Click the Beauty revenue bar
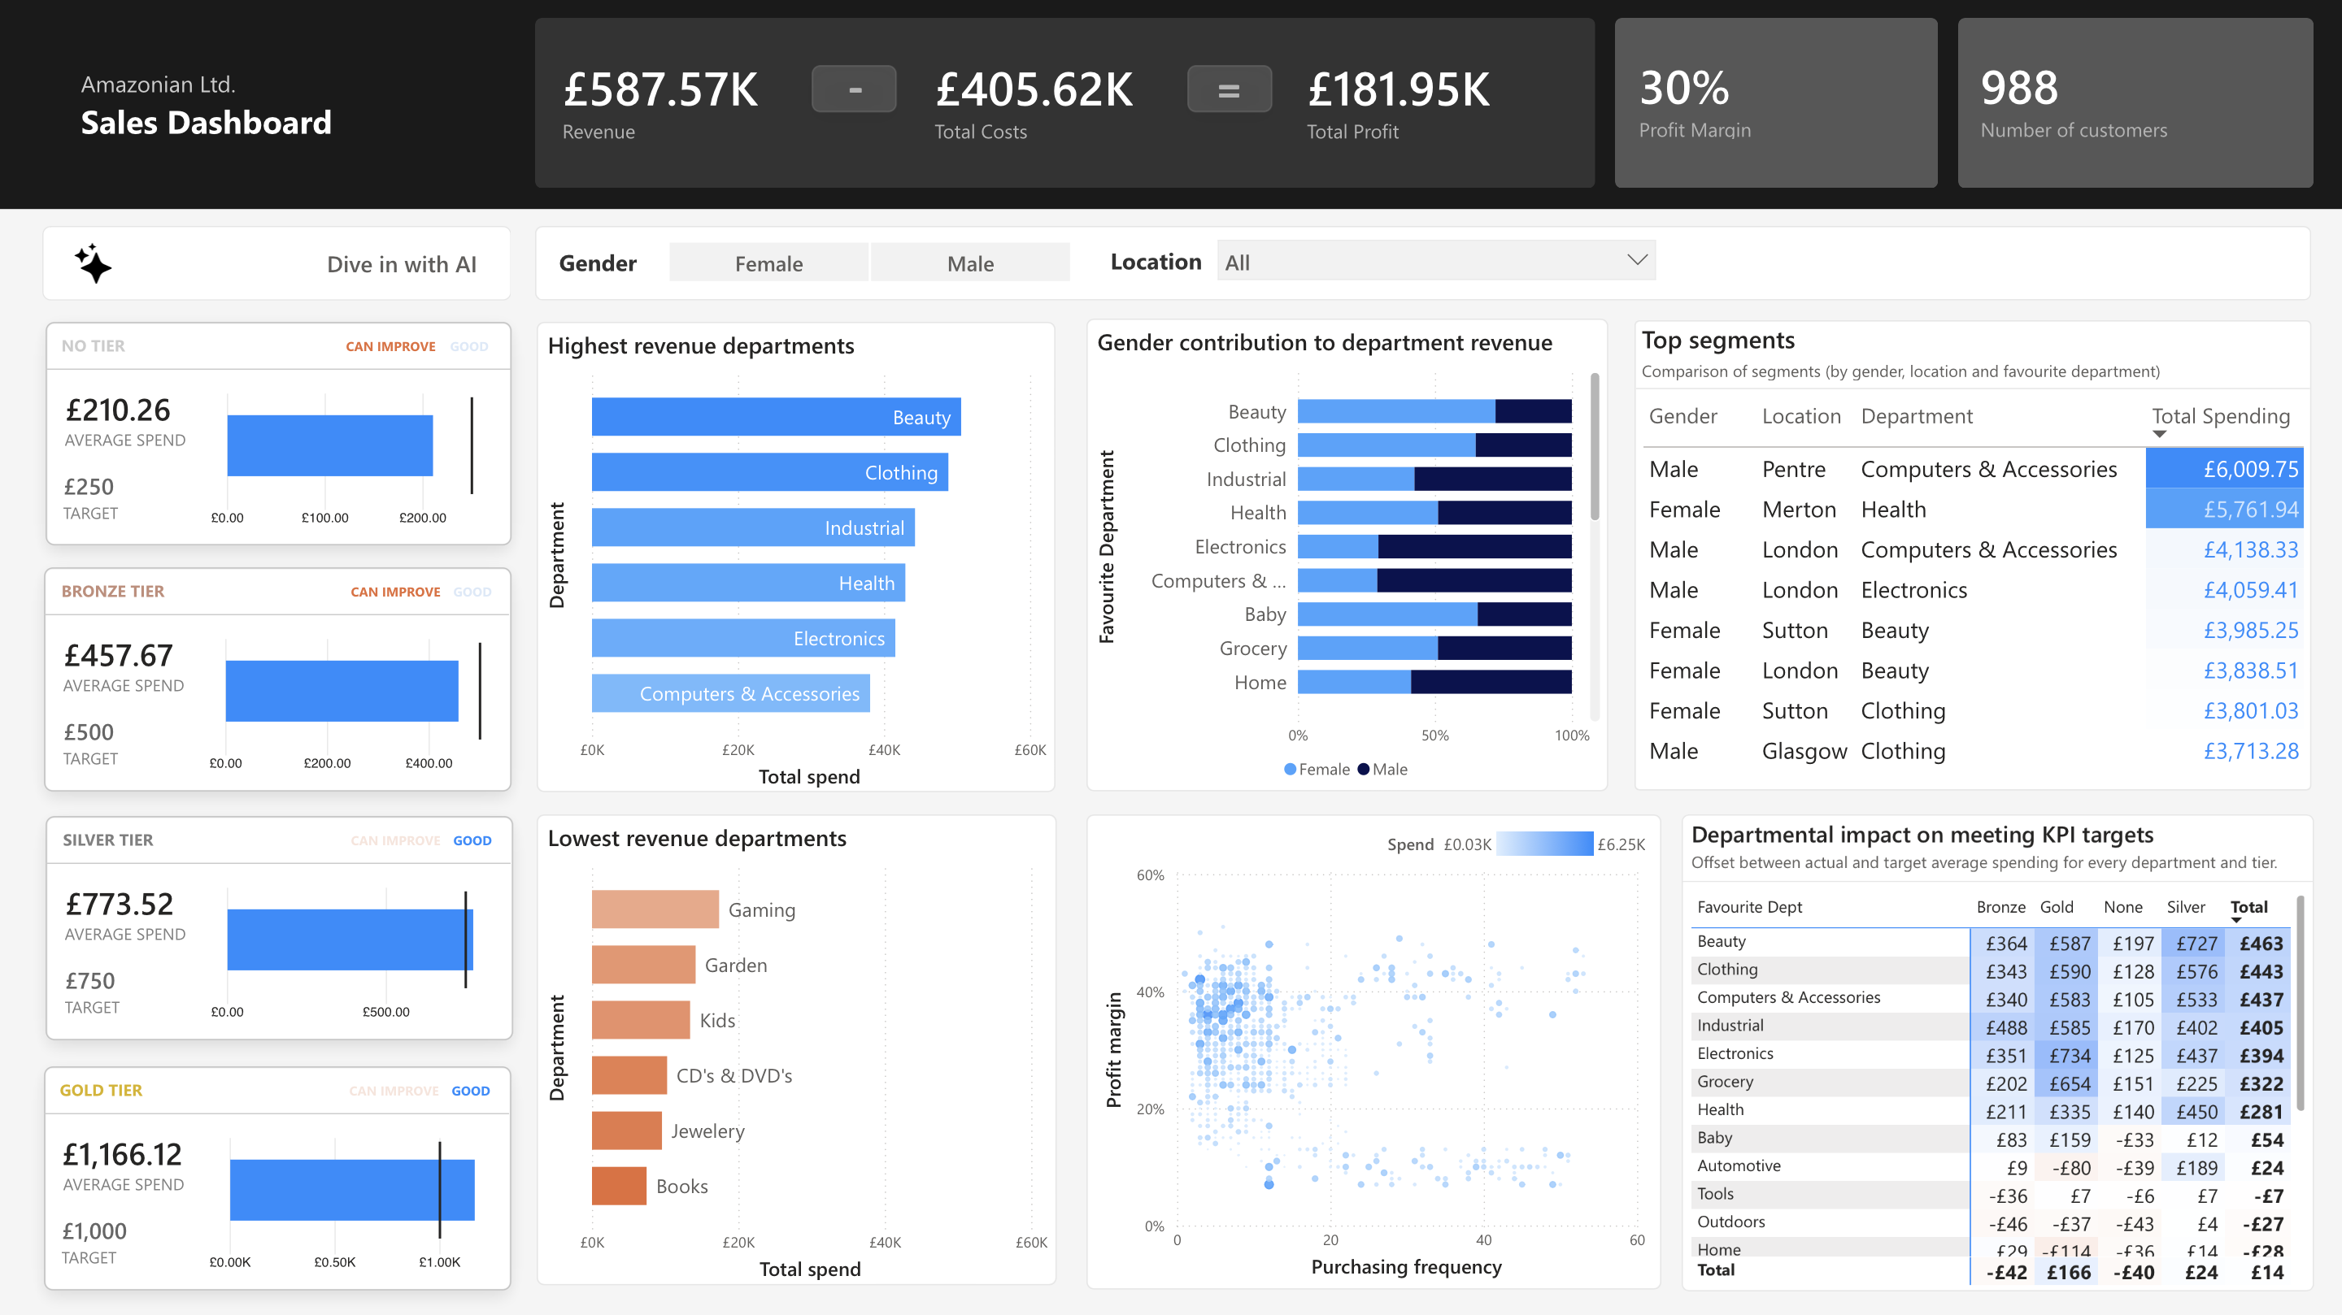The height and width of the screenshot is (1315, 2342). [775, 417]
